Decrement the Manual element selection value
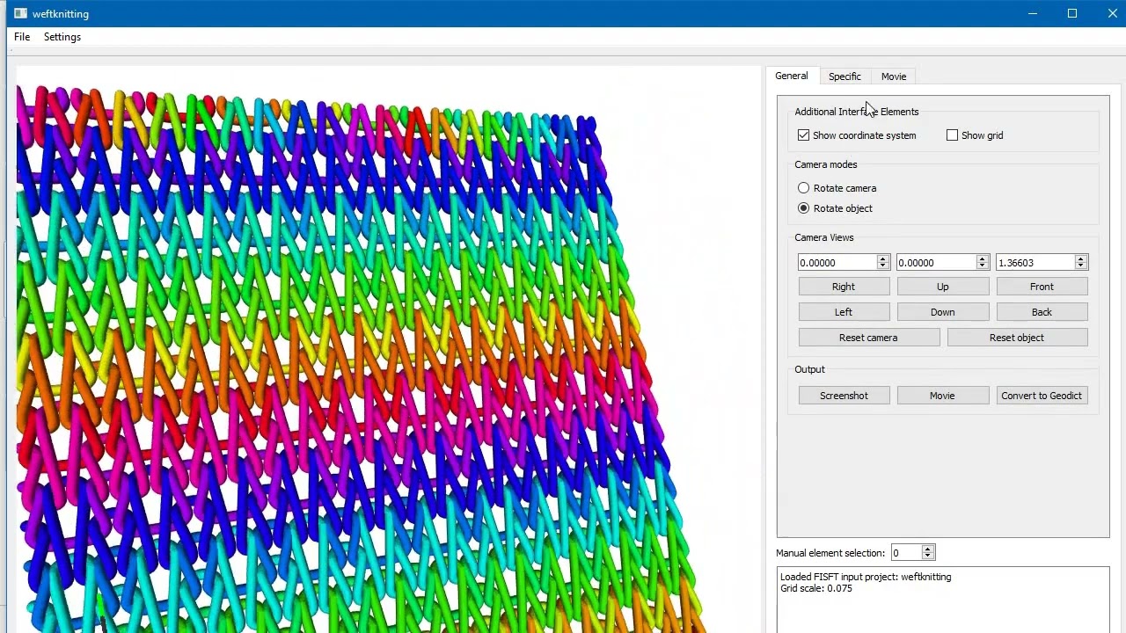1126x633 pixels. point(928,557)
